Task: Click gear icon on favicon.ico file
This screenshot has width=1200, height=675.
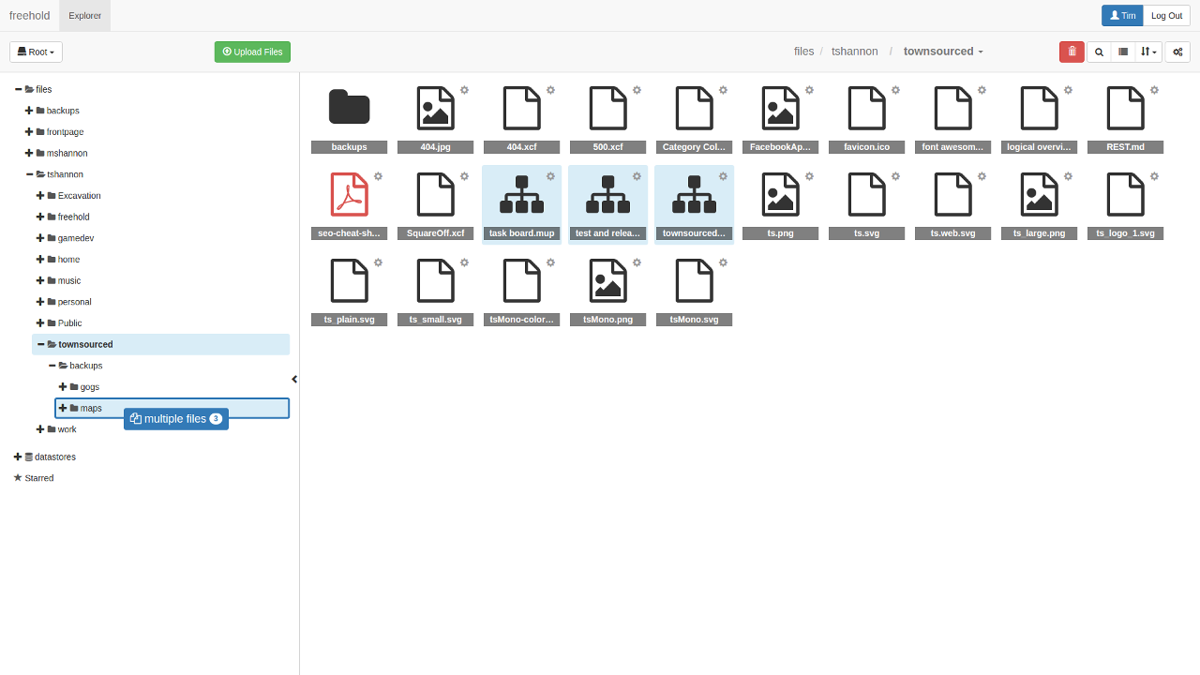Action: [x=895, y=90]
